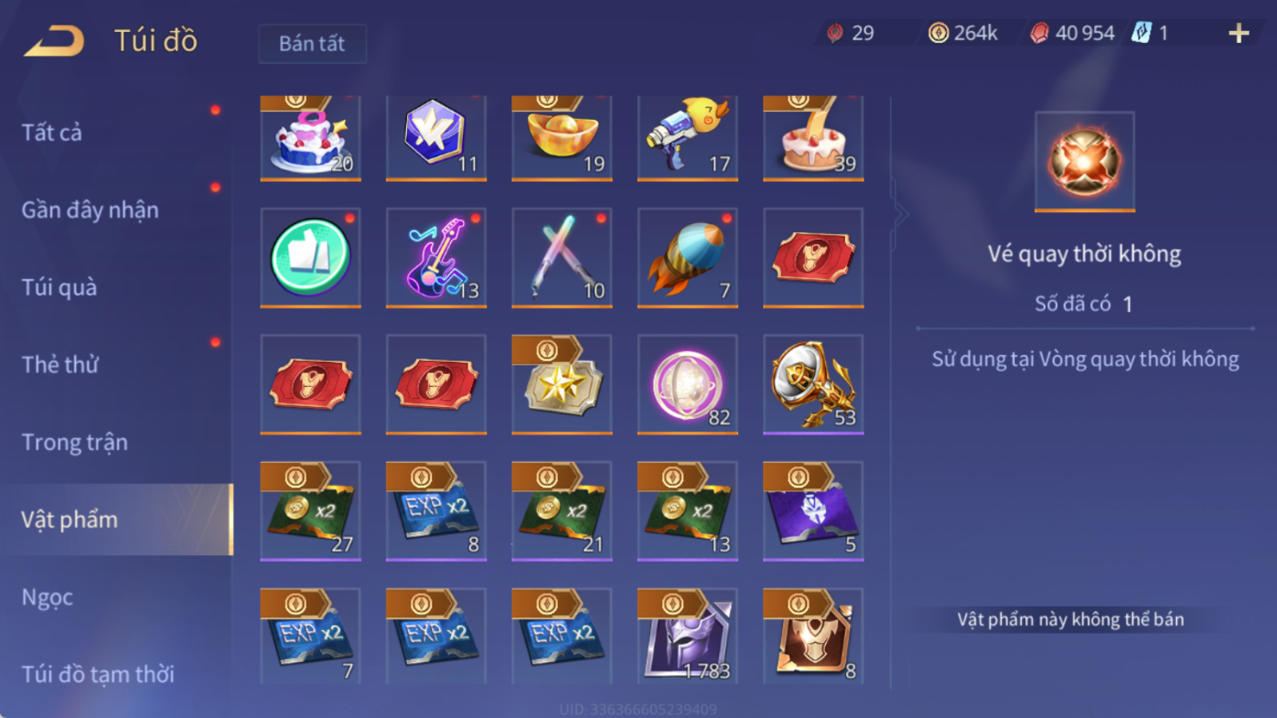Choose the gold ingot item
1277x718 pixels.
pyautogui.click(x=562, y=138)
